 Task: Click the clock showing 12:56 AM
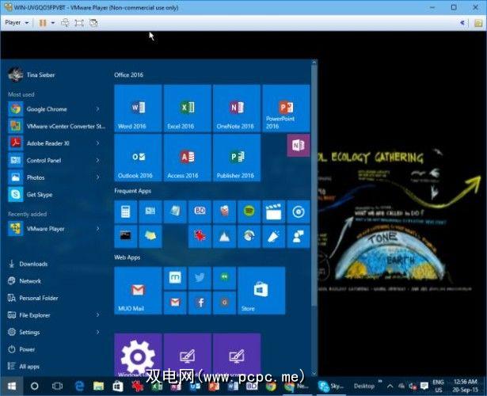[466, 386]
